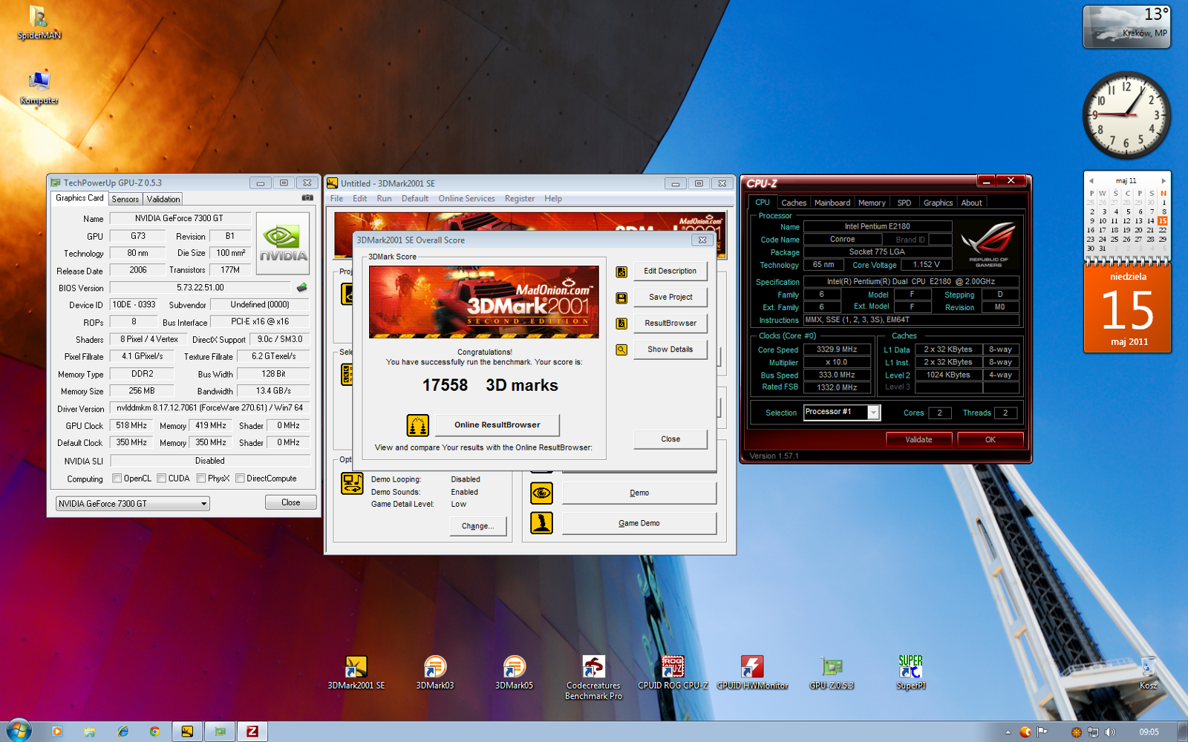The image size is (1188, 742).
Task: Open the Graphics tab in CPU-Z
Action: point(938,203)
